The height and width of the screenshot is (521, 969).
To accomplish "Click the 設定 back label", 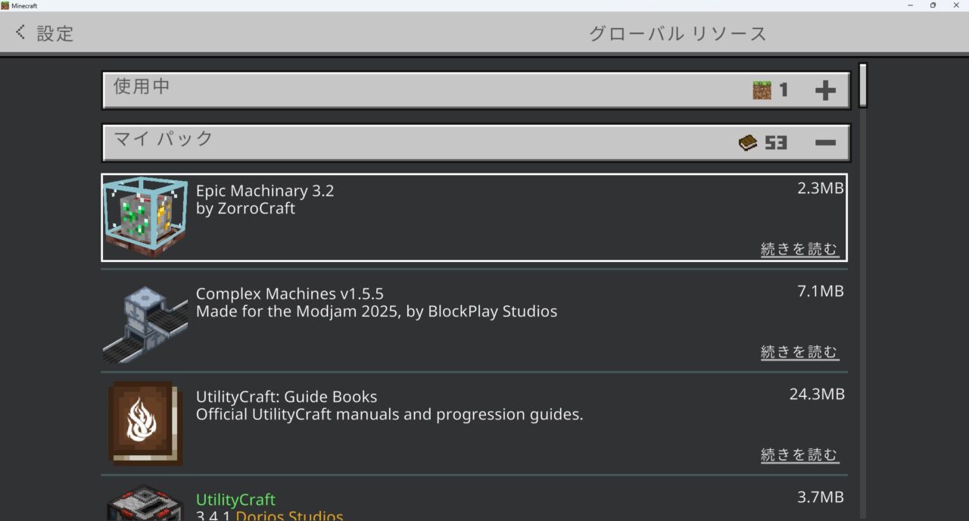I will (55, 33).
